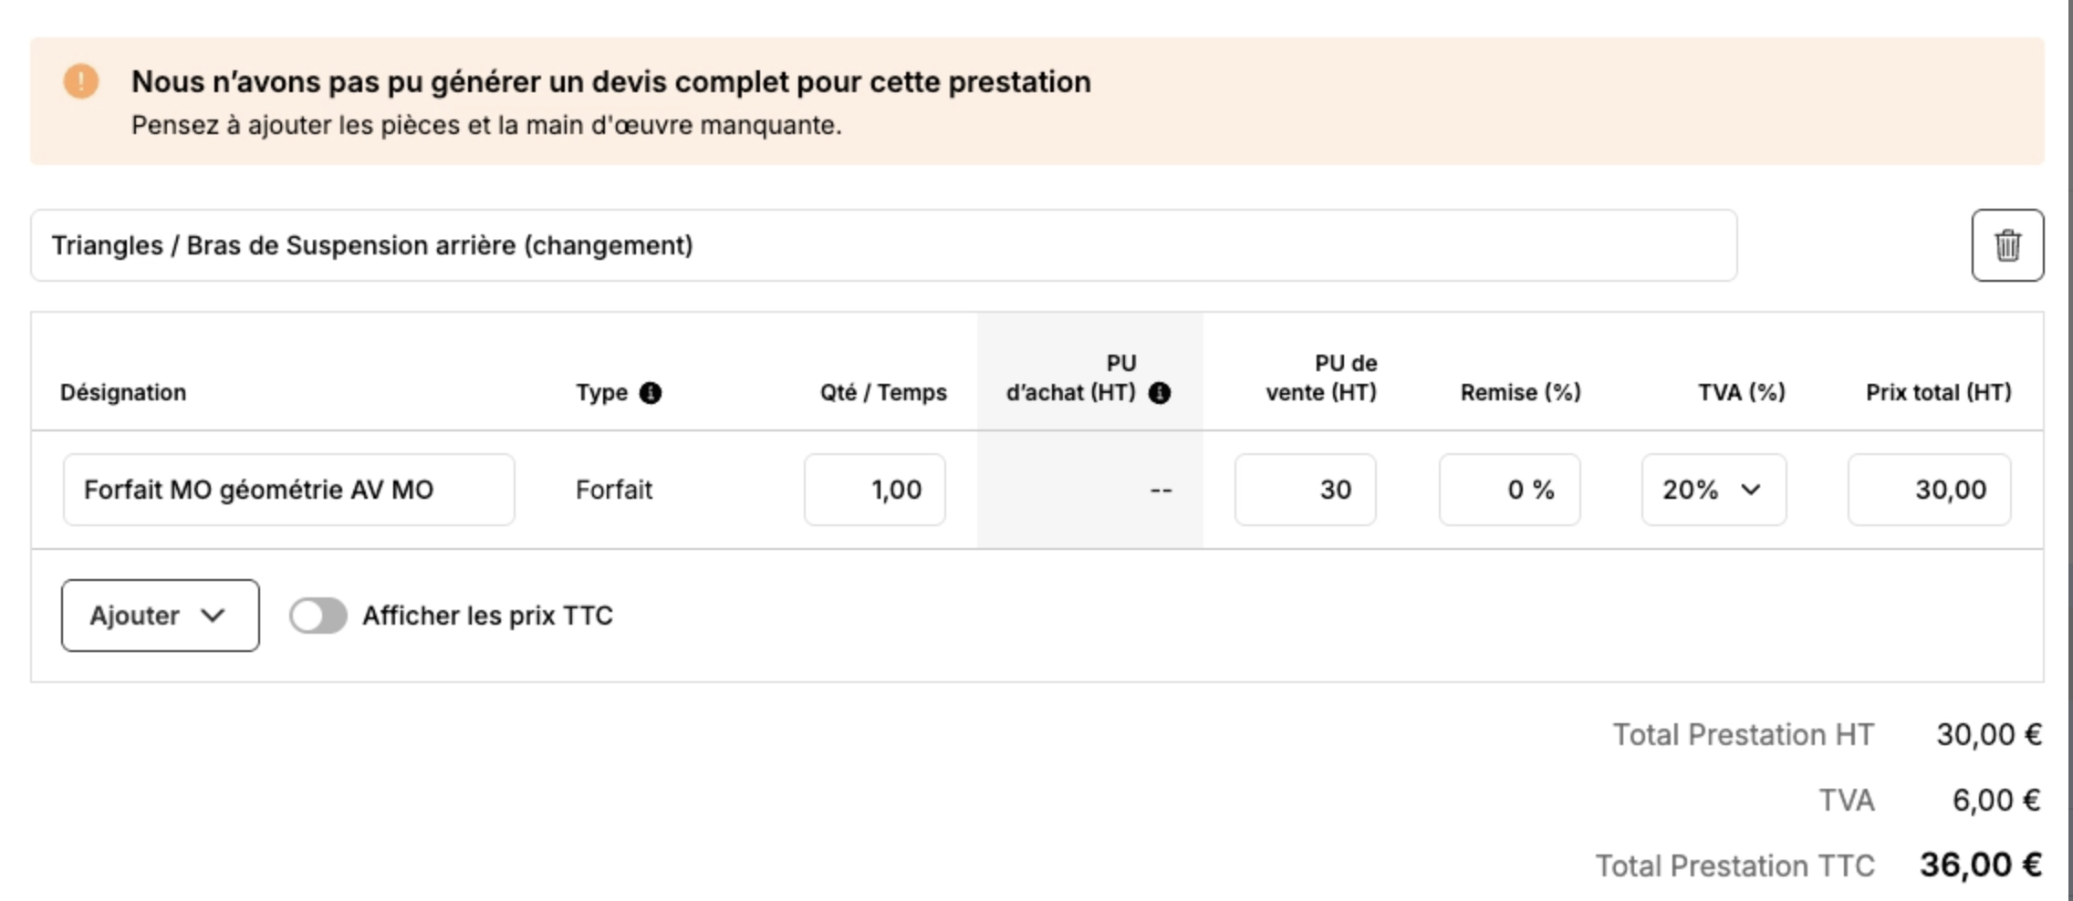Click the Prix total field showing 30,00
This screenshot has width=2073, height=901.
pos(1929,490)
